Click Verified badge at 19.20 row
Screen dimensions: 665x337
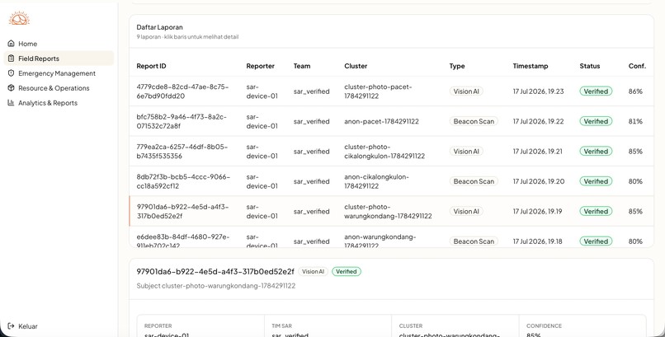(x=596, y=181)
